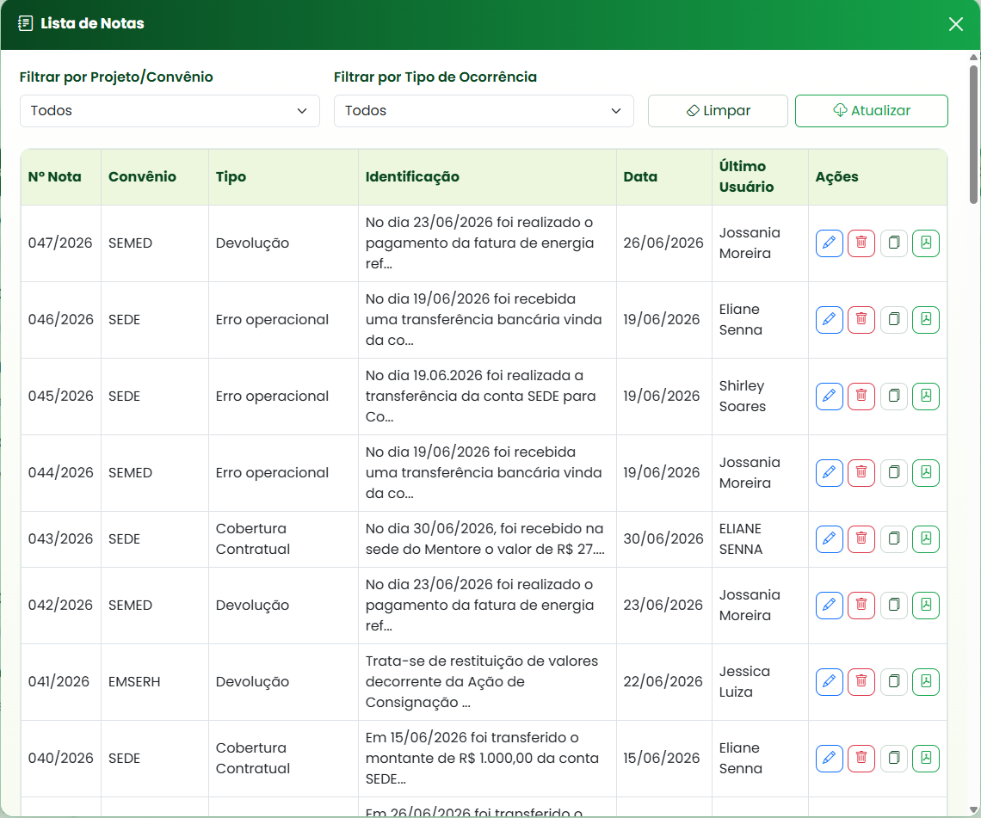This screenshot has width=981, height=818.
Task: Click identification text starting 'Em 15/06/2026 foi transferido'
Action: coord(482,759)
